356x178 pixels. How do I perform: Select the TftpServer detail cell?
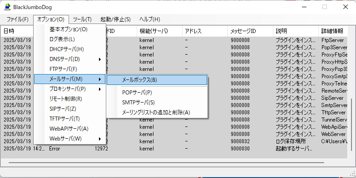coord(333,112)
